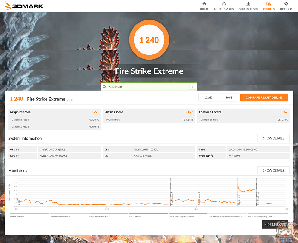Click COMPARE RESULT ONLINE button
This screenshot has height=243, width=298.
[x=264, y=97]
